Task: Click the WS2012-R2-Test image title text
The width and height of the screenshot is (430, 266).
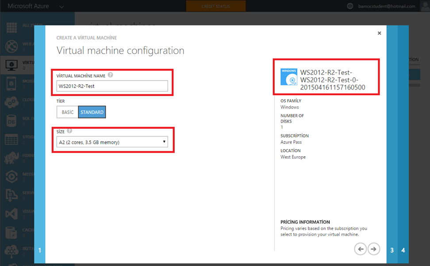Action: point(333,80)
